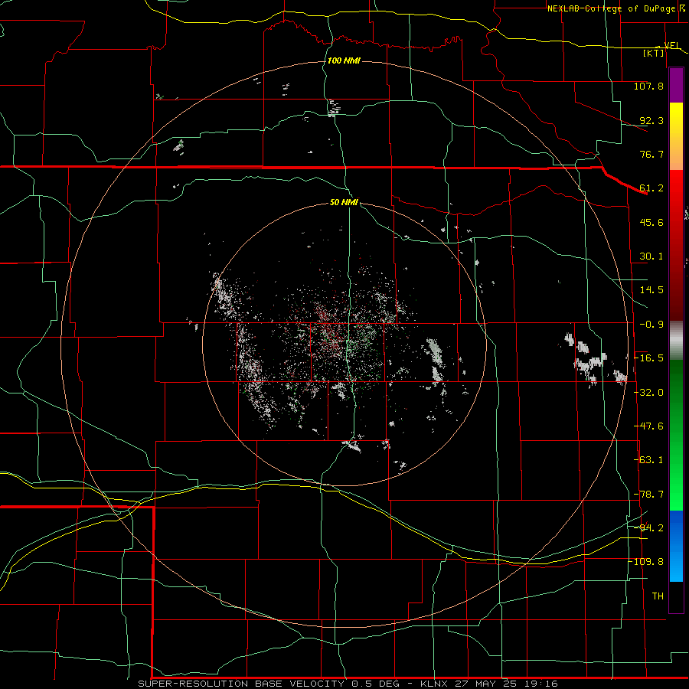This screenshot has height=689, width=689.
Task: Click the -109.8 legend value
Action: click(646, 562)
